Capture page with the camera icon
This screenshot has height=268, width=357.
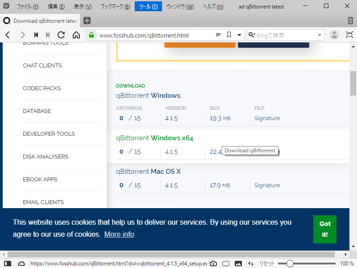(x=213, y=264)
